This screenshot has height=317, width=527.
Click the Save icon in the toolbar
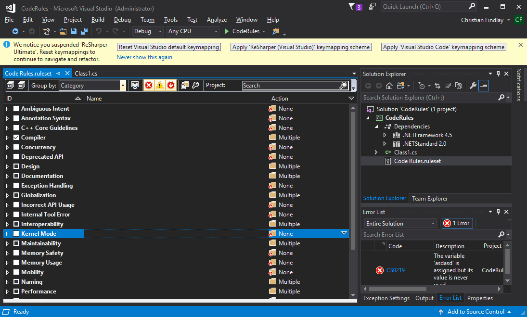[x=74, y=31]
